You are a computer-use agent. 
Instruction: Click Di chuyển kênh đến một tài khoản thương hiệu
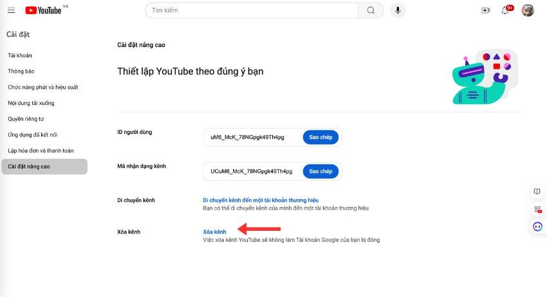pos(261,200)
